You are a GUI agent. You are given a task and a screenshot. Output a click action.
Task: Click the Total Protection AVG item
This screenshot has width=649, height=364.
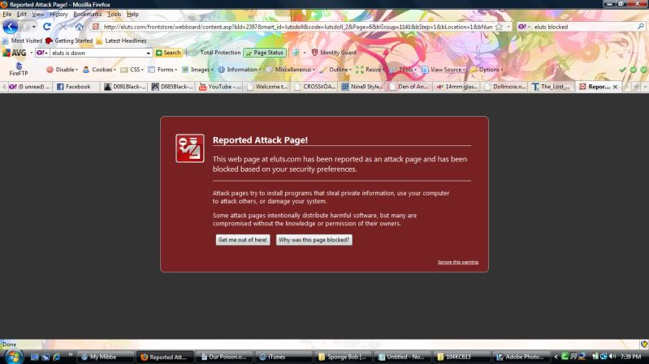coord(217,53)
